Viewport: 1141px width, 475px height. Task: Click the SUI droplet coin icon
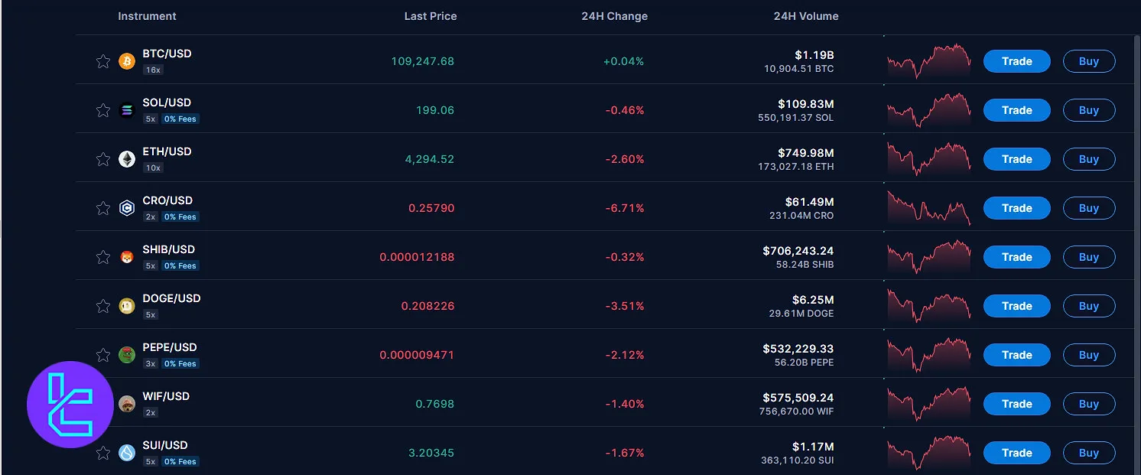click(127, 453)
